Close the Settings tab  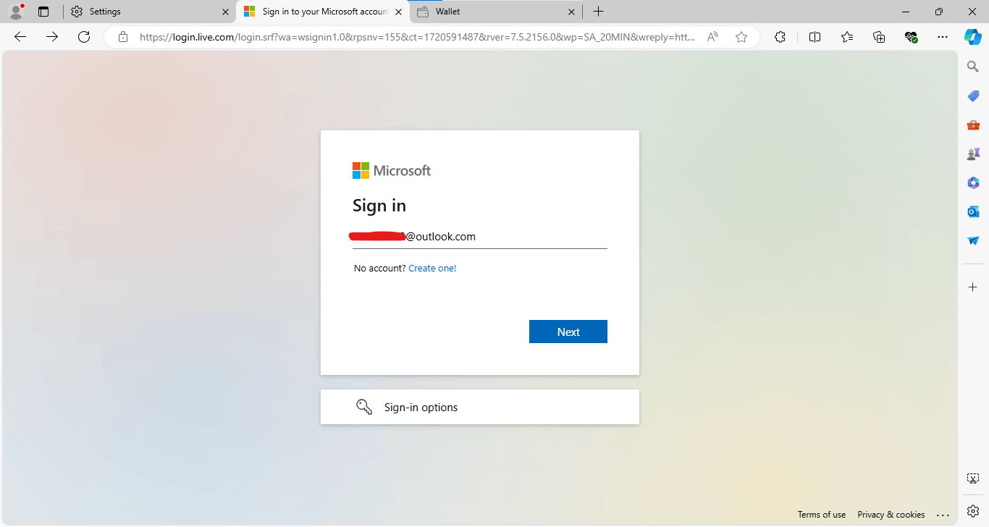click(x=225, y=12)
